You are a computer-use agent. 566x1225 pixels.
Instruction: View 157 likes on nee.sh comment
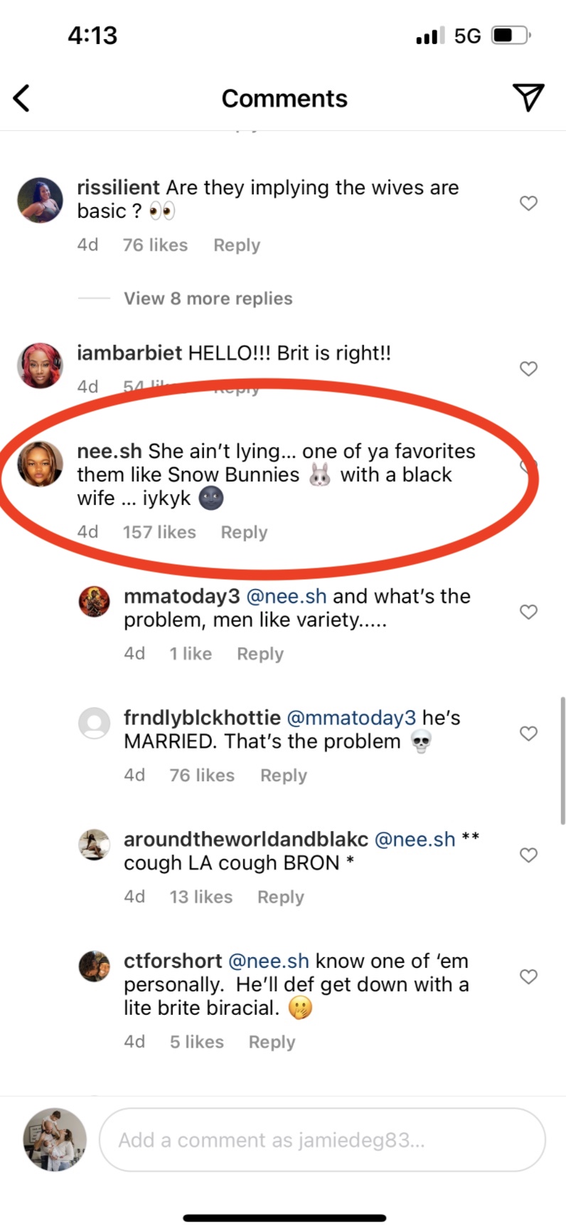pos(159,532)
